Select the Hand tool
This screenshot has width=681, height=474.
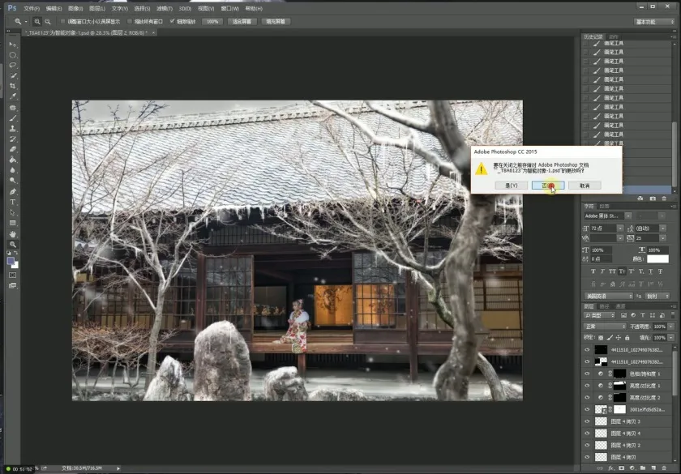12,233
